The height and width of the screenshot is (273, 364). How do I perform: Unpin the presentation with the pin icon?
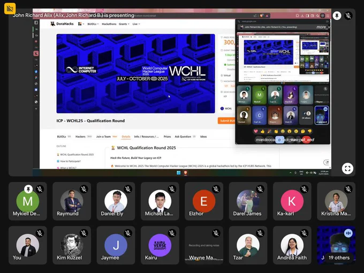(337, 16)
